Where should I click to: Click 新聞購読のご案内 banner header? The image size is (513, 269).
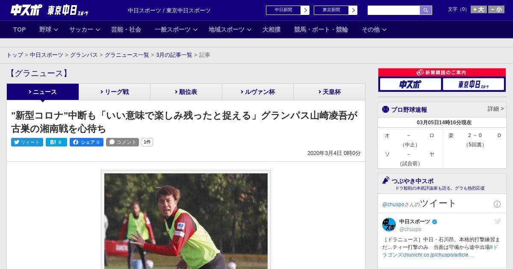tap(442, 73)
